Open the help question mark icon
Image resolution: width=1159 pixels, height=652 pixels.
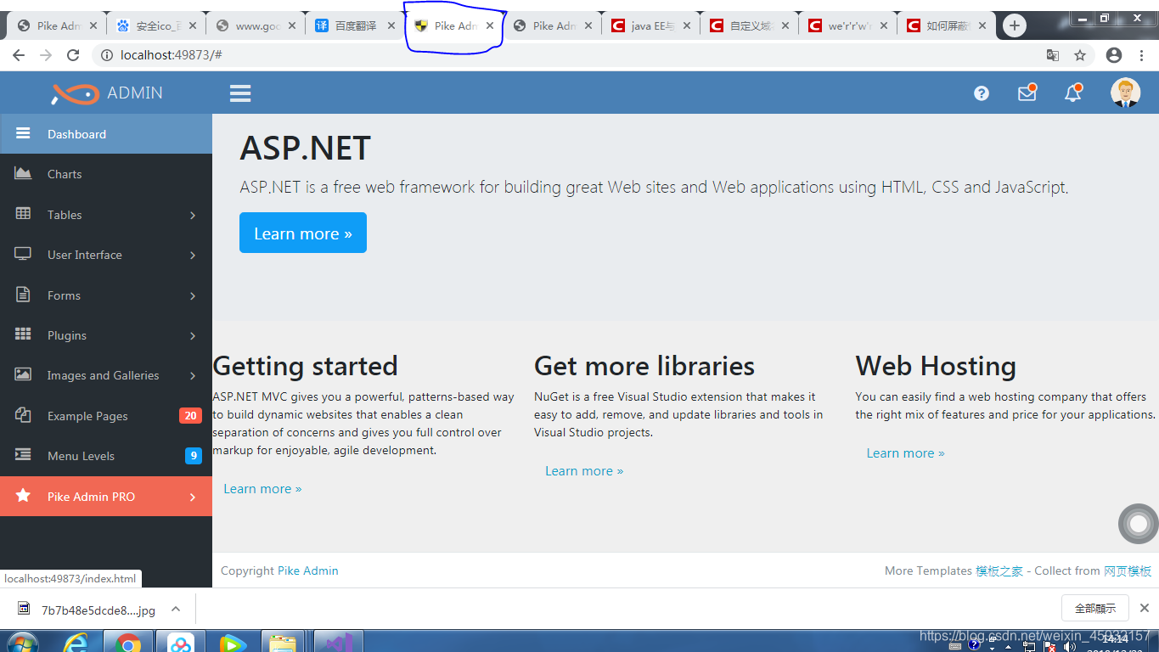(982, 93)
